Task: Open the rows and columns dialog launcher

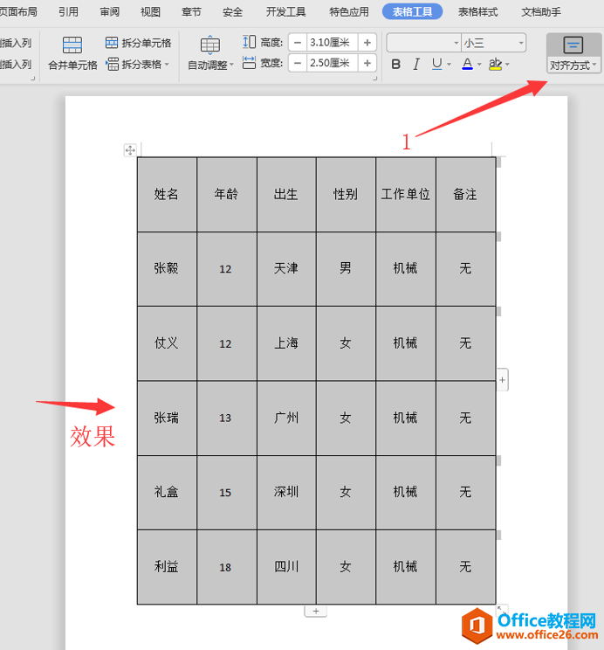Action: click(x=33, y=78)
